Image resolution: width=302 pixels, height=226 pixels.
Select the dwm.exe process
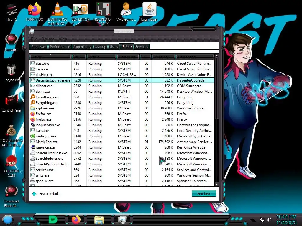(x=122, y=91)
